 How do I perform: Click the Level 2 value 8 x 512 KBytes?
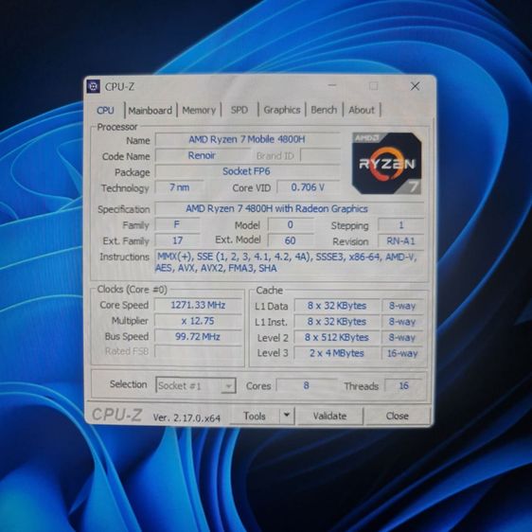[x=337, y=337]
